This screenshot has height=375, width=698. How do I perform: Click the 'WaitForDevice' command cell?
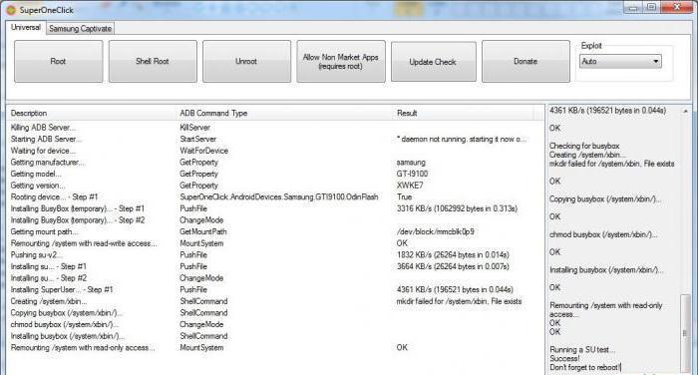(203, 151)
